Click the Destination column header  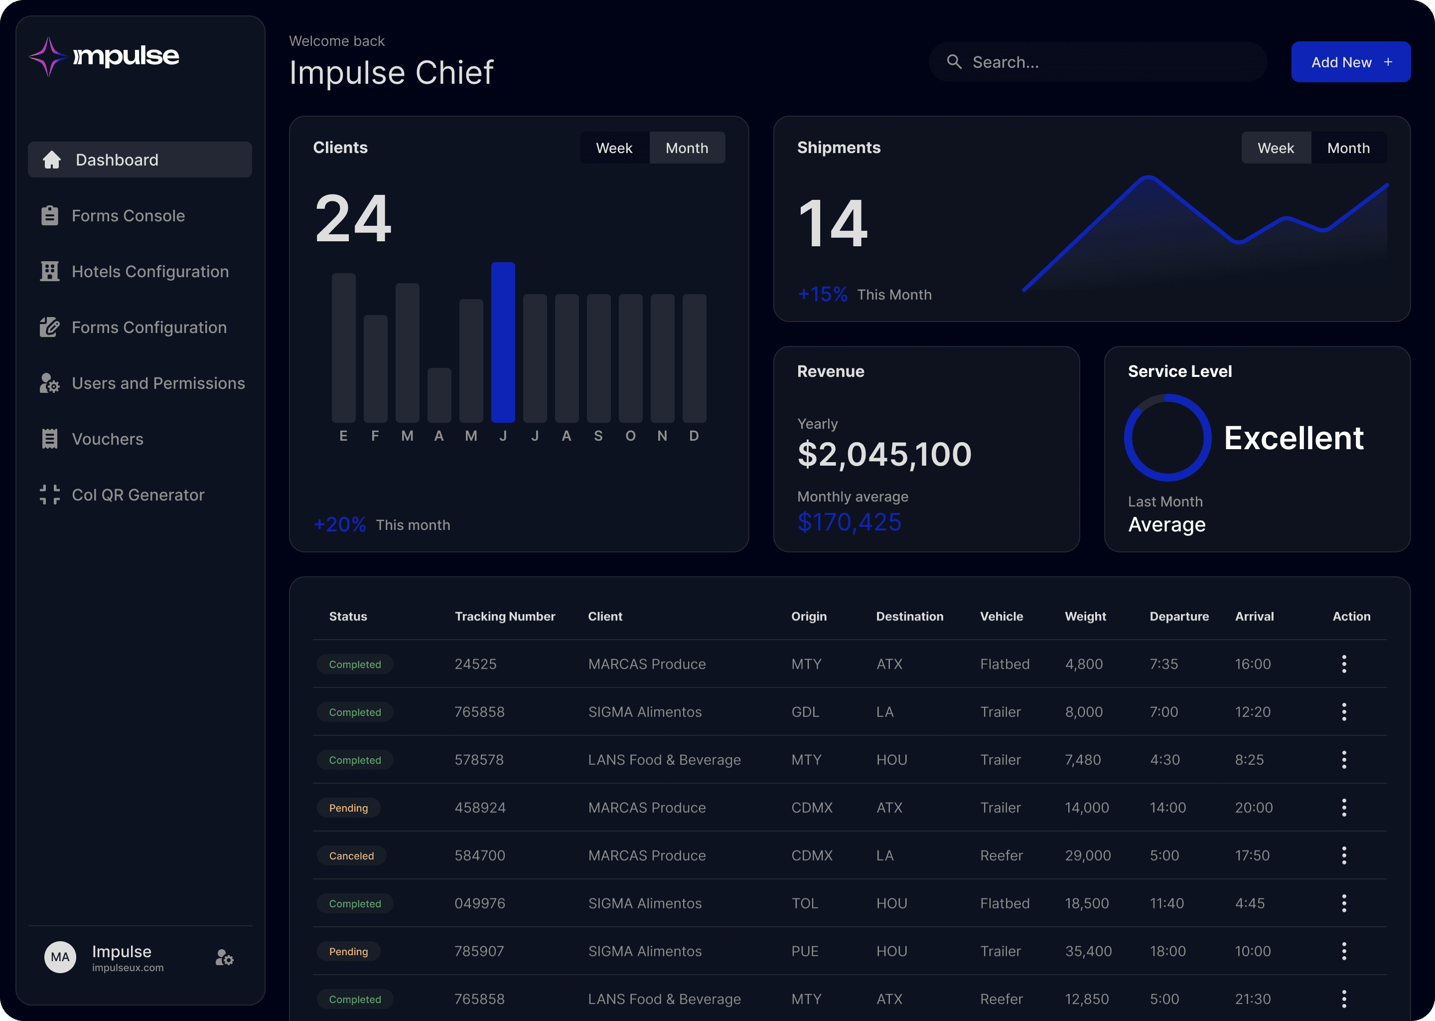click(910, 616)
